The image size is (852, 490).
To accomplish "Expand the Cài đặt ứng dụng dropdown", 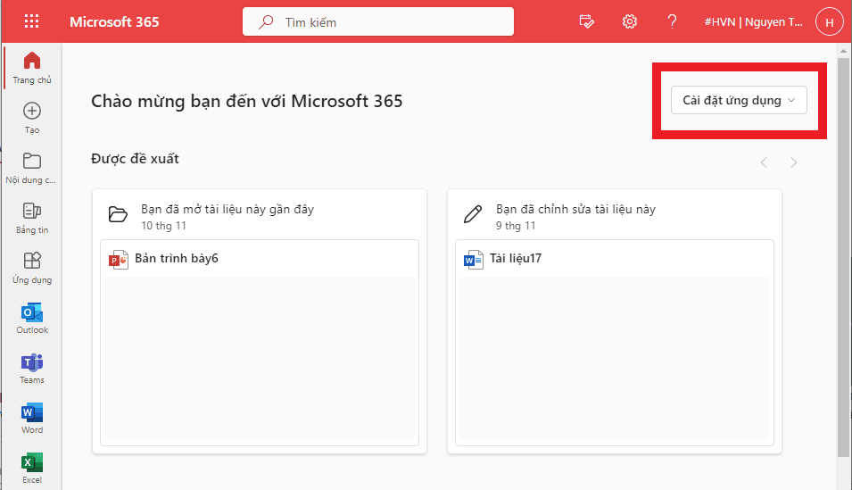I will pyautogui.click(x=739, y=101).
